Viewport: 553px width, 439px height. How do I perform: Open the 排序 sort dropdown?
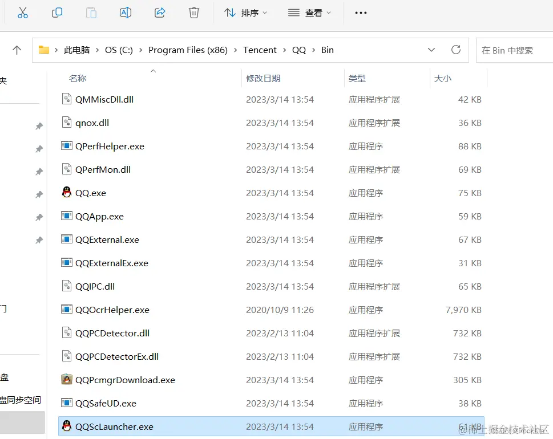pyautogui.click(x=245, y=13)
